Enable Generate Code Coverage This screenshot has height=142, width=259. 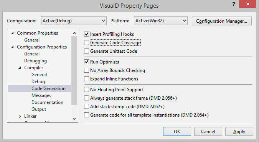86,43
